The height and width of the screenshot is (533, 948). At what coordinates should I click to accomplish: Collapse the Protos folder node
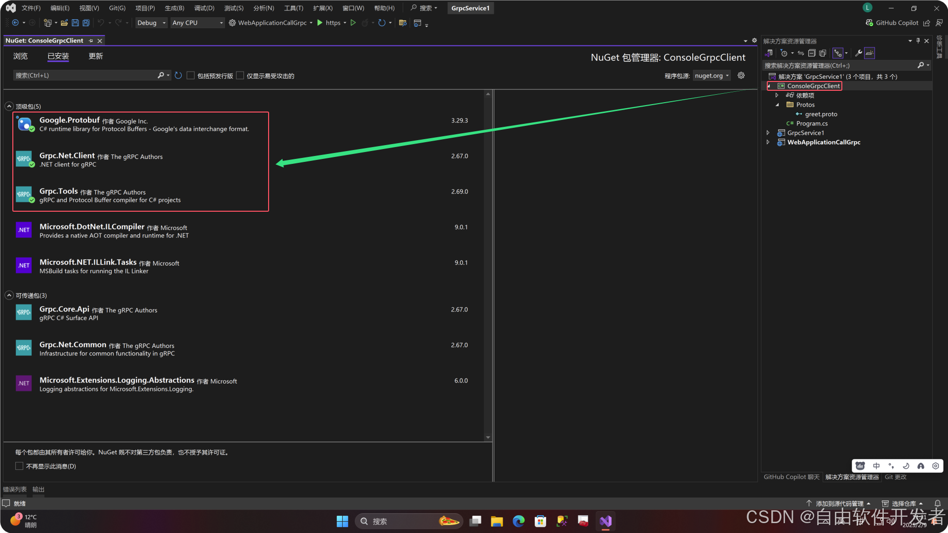tap(777, 105)
